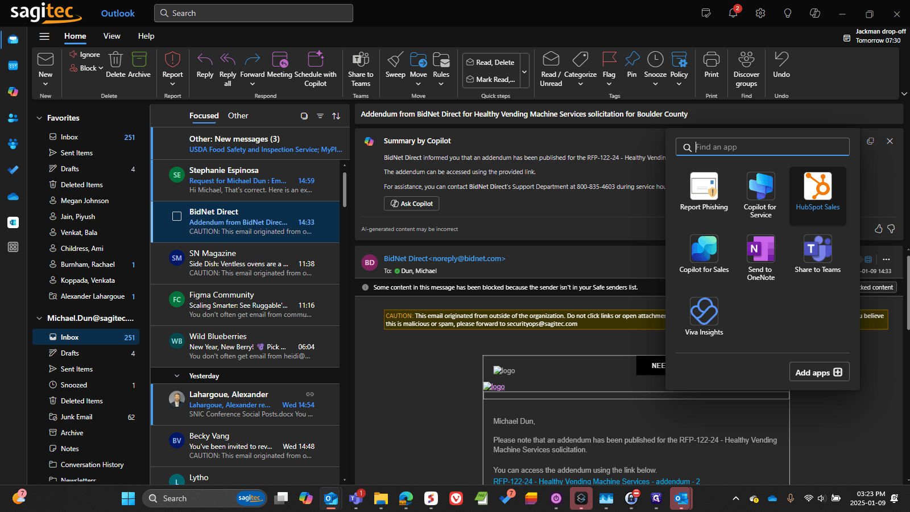The width and height of the screenshot is (910, 512).
Task: Open the Help ribbon tab
Action: (x=146, y=36)
